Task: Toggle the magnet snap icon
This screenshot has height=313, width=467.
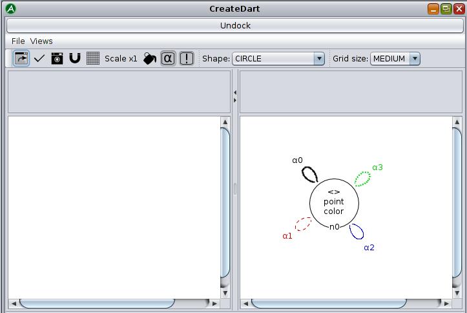Action: [75, 58]
